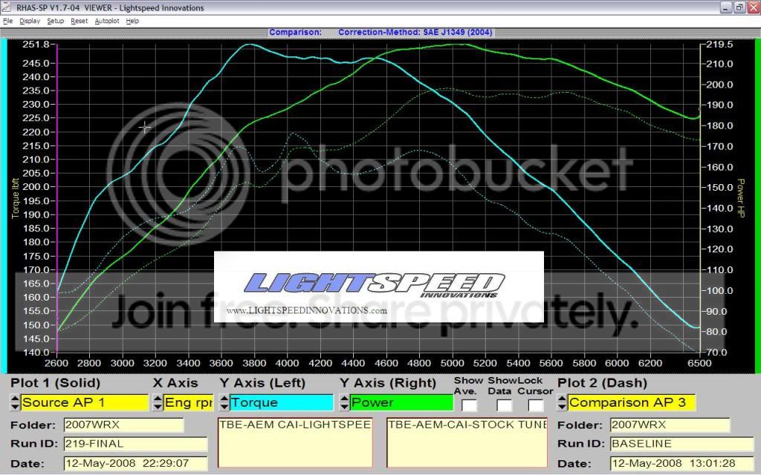Click the 2600 rpm axis label
The height and width of the screenshot is (475, 761).
pos(56,363)
